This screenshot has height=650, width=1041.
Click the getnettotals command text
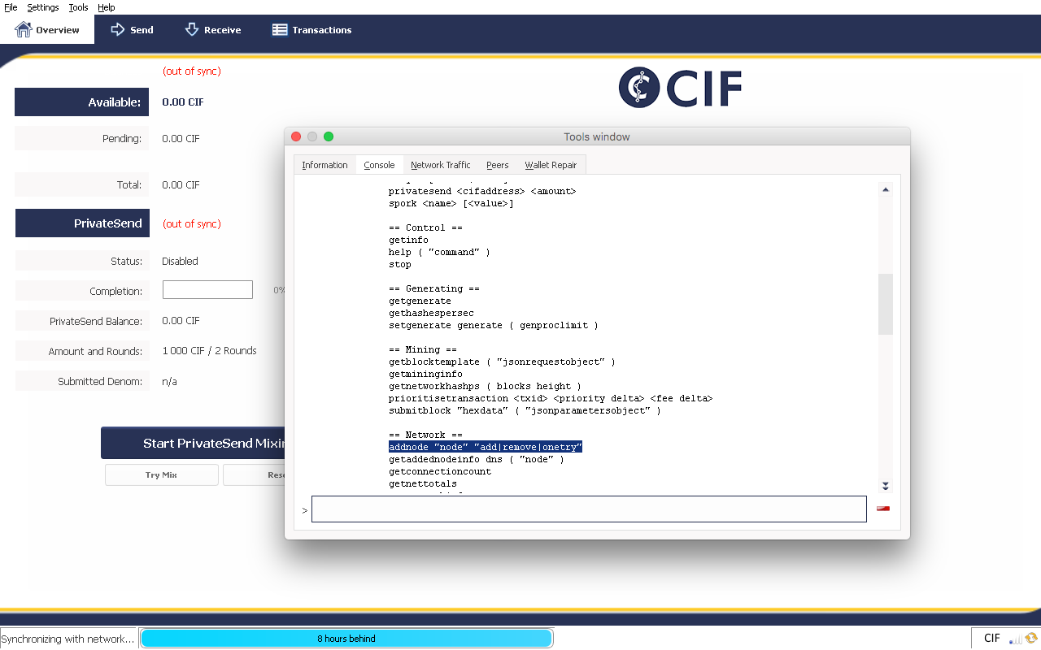423,483
